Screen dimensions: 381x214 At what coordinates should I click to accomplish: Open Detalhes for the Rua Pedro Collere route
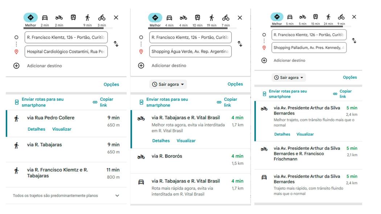point(36,129)
